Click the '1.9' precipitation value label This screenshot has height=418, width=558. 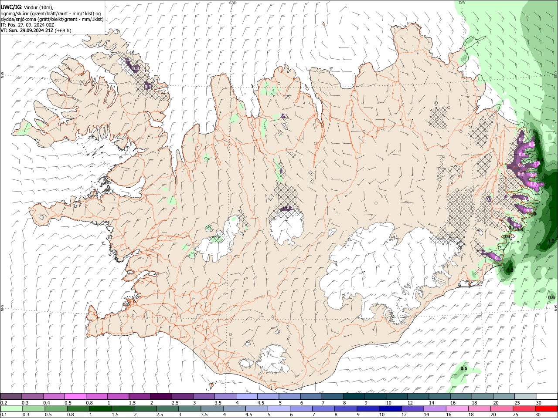point(551,241)
